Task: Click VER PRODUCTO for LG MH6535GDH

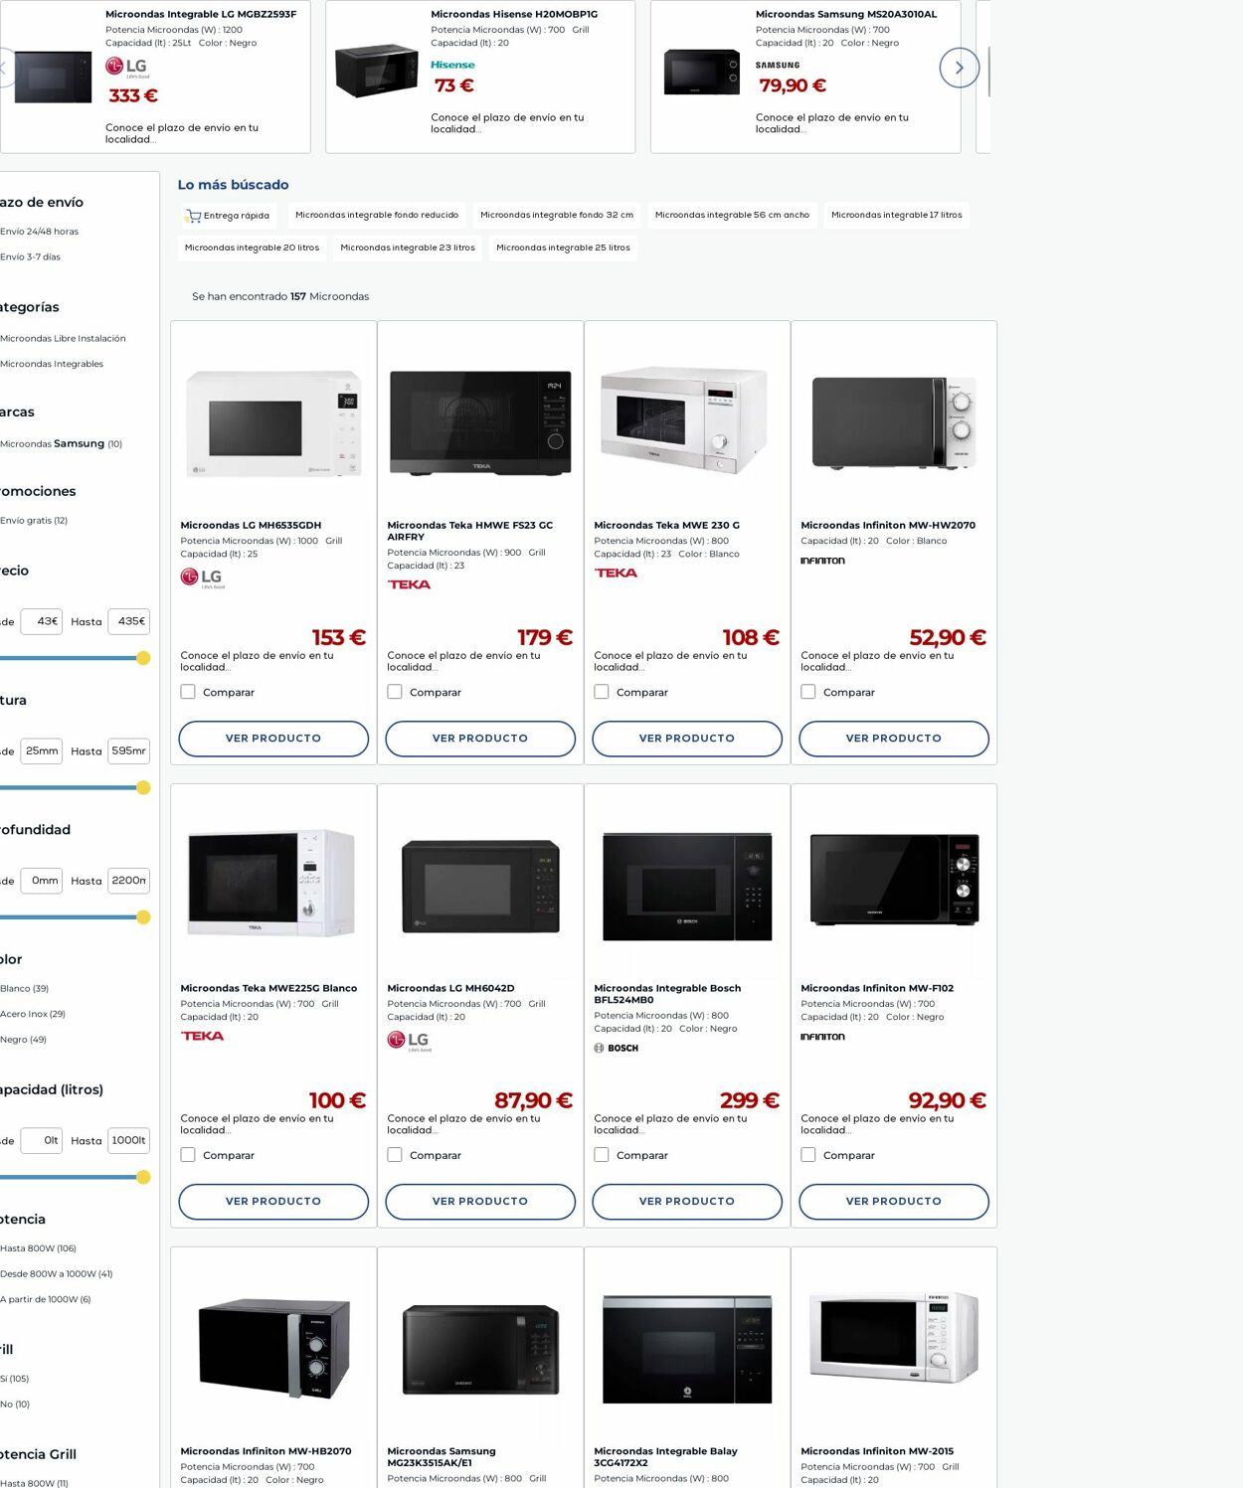Action: coord(273,739)
